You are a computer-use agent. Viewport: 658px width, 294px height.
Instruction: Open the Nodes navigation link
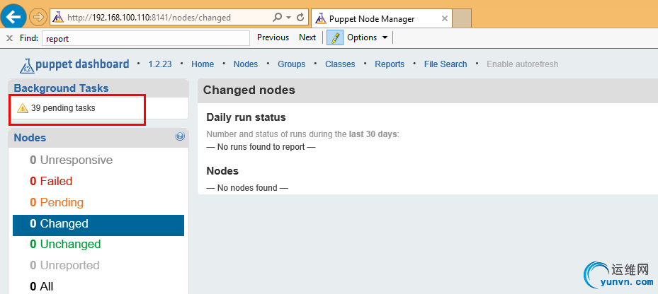coord(246,64)
